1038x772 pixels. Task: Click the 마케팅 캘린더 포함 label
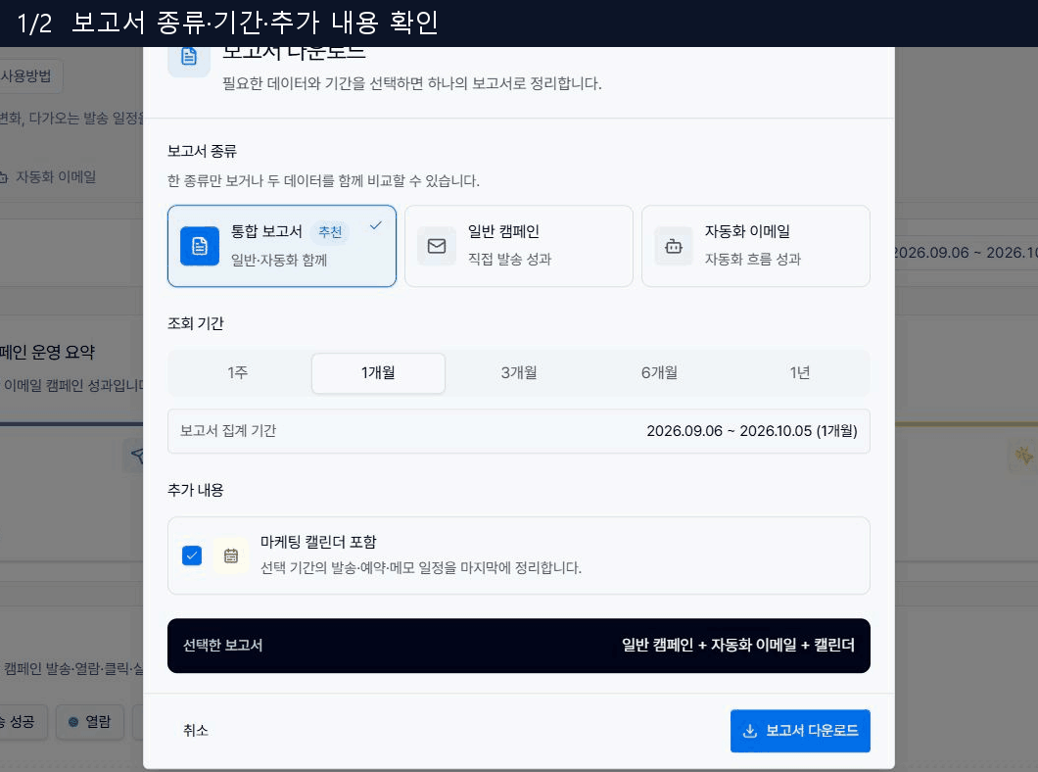click(x=318, y=542)
